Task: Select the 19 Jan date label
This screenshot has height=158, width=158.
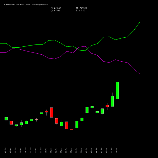Action: pyautogui.click(x=106, y=150)
